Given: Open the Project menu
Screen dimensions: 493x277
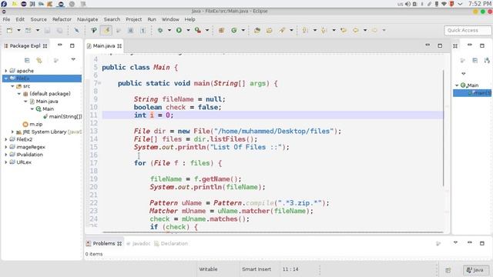Looking at the screenshot, I should (x=133, y=19).
